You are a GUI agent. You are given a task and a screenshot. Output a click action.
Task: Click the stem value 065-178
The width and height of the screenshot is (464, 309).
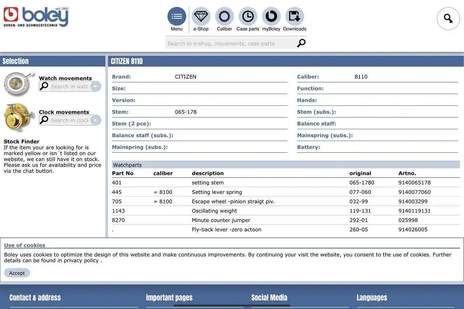[186, 112]
